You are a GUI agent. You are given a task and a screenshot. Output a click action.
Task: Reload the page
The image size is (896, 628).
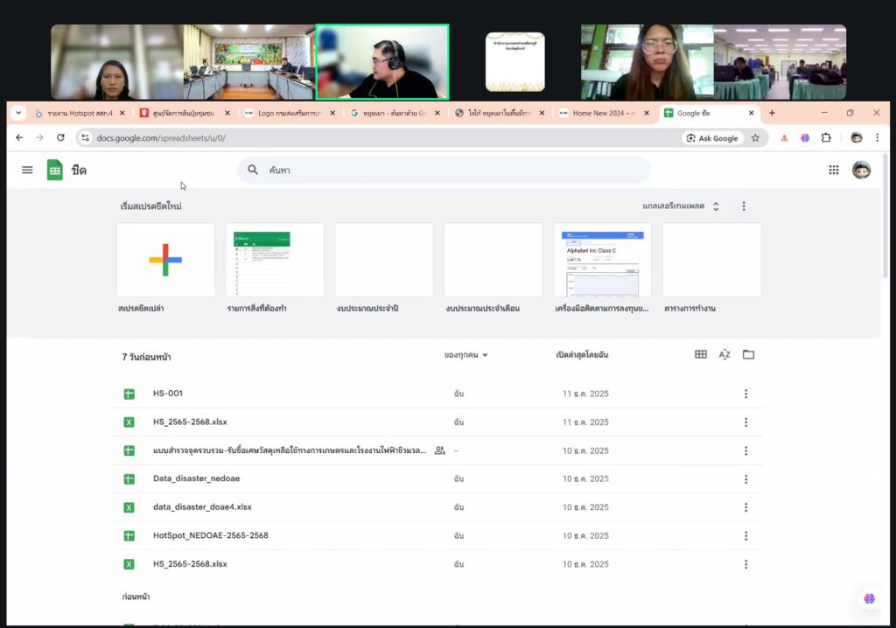(60, 137)
